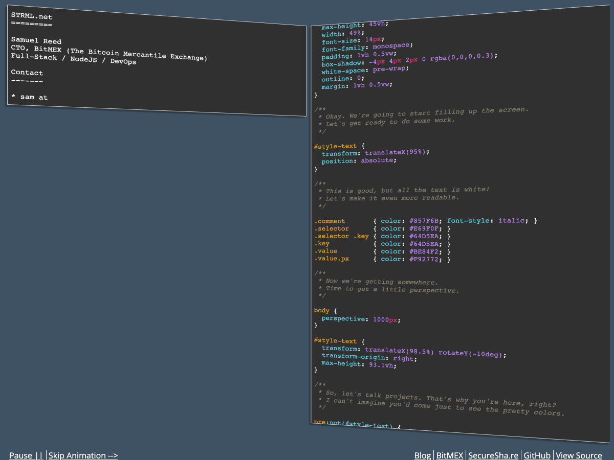Click the .value #BE84F2 rule
Image resolution: width=614 pixels, height=460 pixels.
tap(382, 251)
